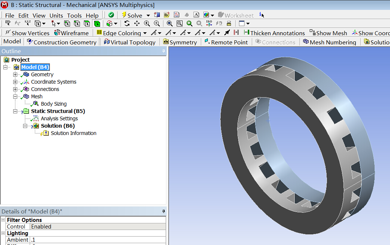Viewport: 390px width, 245px height.
Task: Click the Face selection filter icon
Action: (x=87, y=23)
